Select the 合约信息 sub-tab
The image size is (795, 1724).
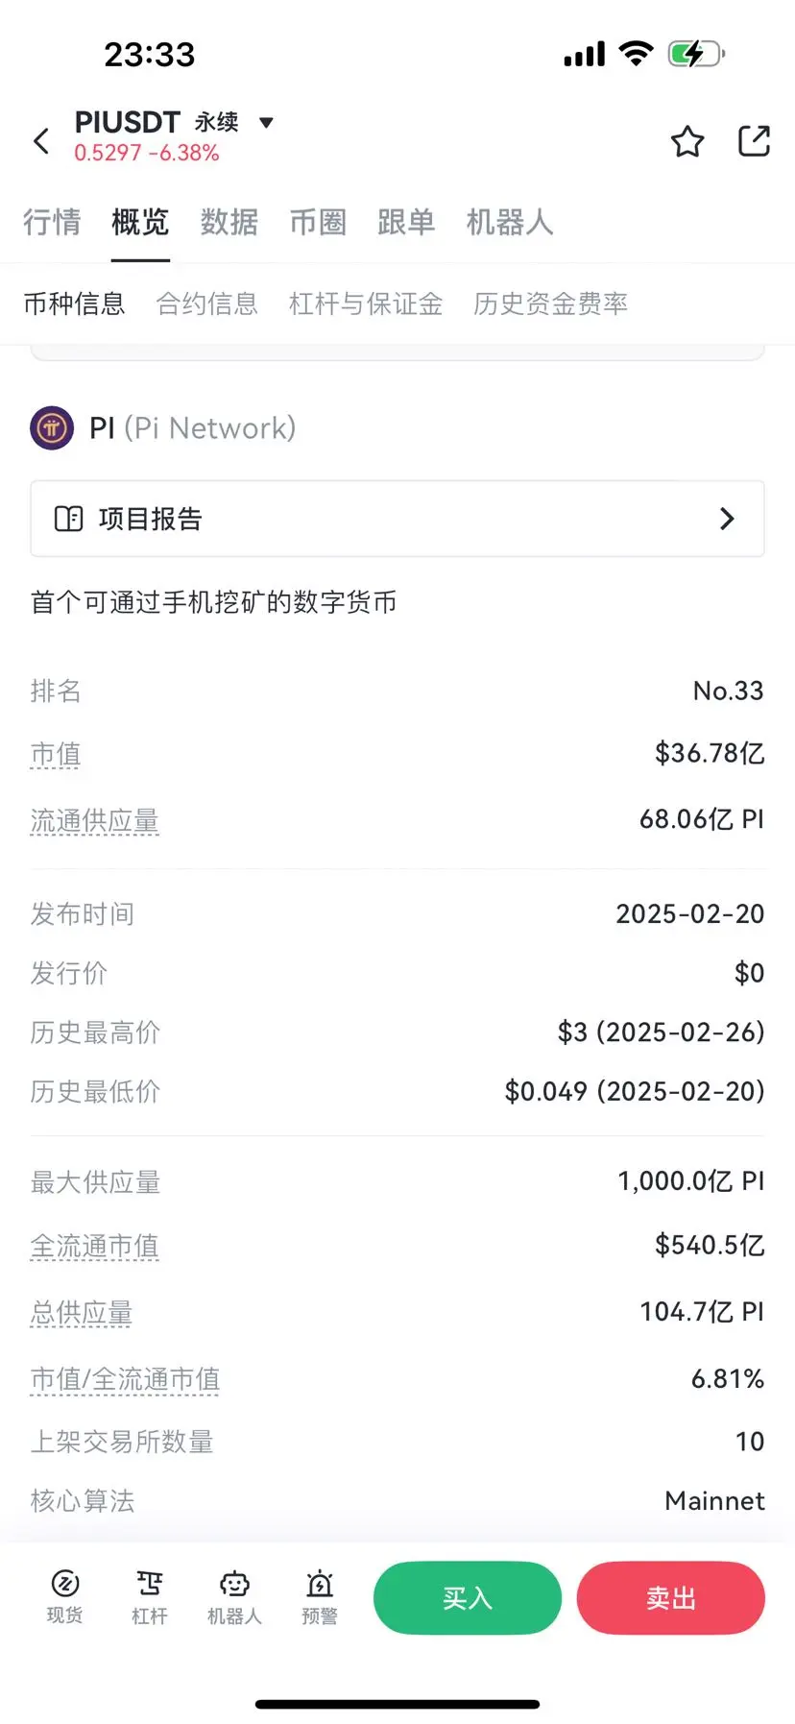207,304
